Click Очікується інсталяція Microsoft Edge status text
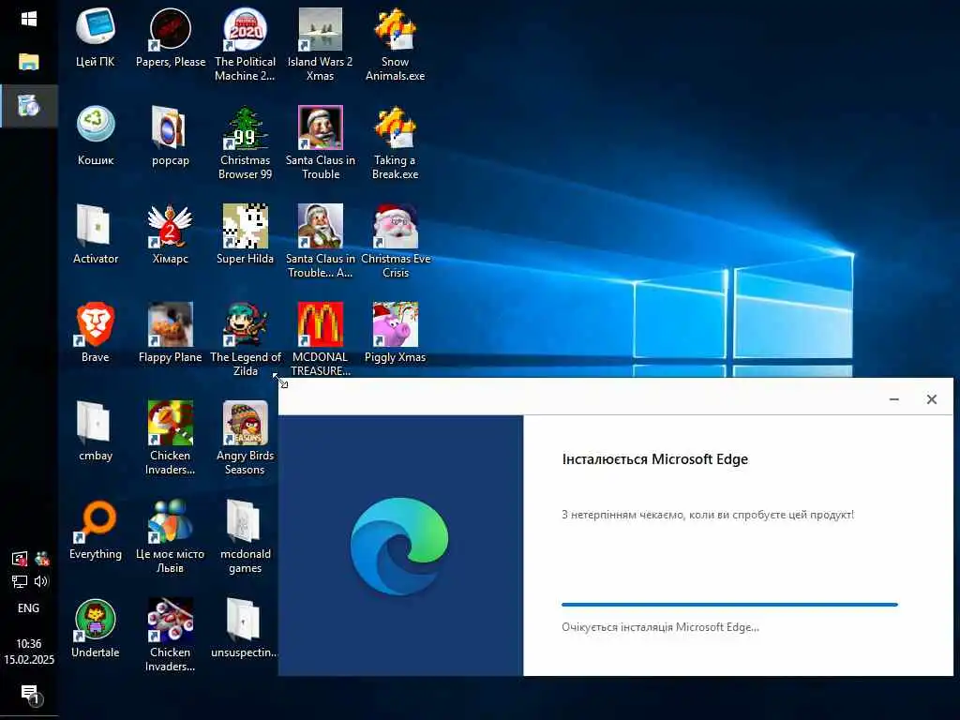The height and width of the screenshot is (720, 960). tap(660, 627)
